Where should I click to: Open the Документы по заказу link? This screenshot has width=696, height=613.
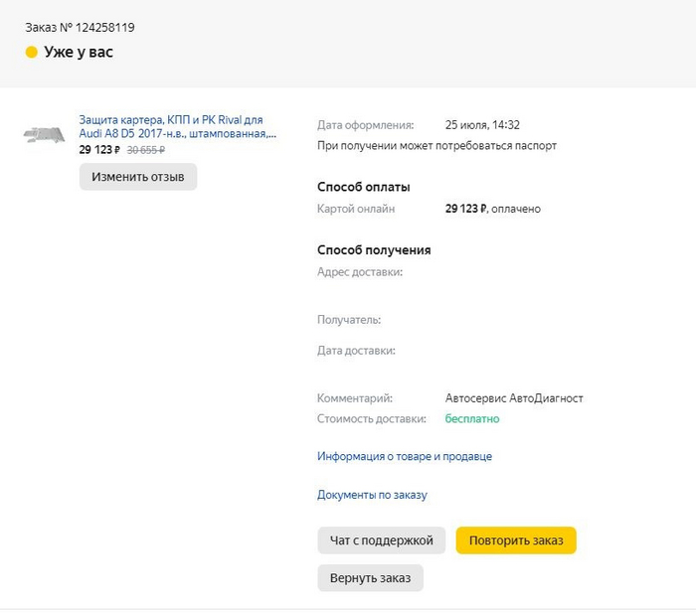point(372,495)
